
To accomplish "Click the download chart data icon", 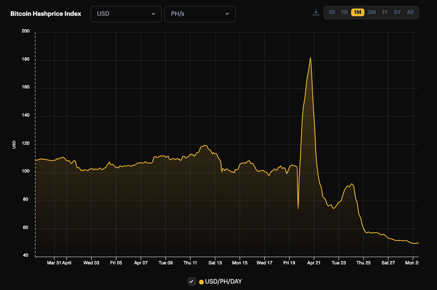I will click(316, 12).
